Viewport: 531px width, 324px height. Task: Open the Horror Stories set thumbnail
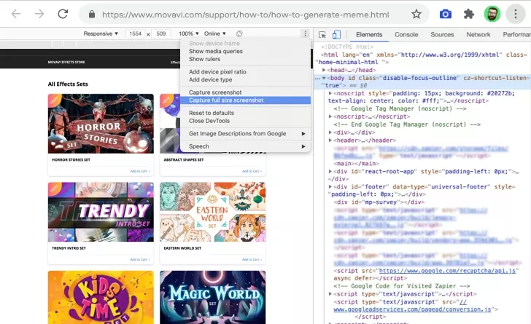[101, 124]
